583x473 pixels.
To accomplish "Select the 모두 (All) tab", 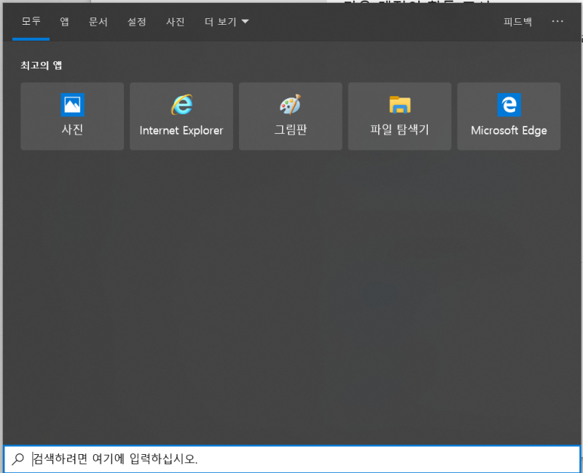I will tap(31, 22).
